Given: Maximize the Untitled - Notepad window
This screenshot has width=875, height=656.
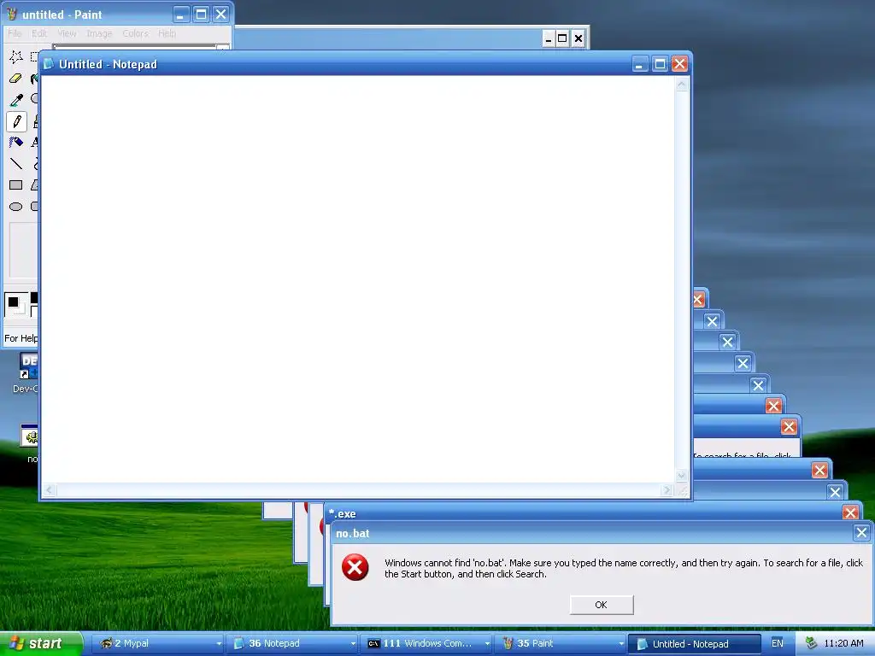Looking at the screenshot, I should pyautogui.click(x=660, y=64).
